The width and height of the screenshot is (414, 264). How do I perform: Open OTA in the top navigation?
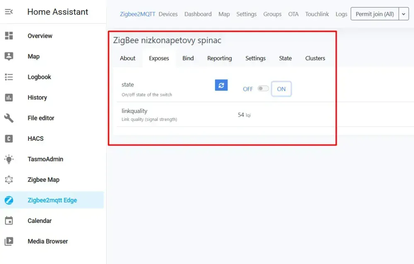coord(293,14)
